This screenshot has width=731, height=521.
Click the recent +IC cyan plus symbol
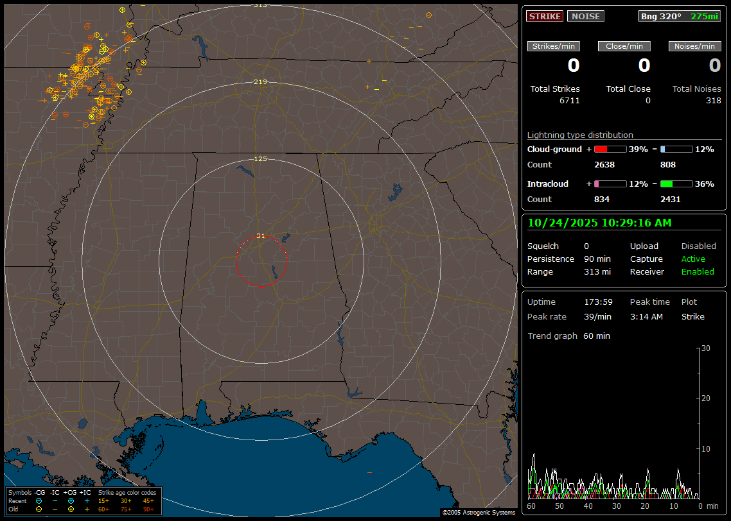pyautogui.click(x=87, y=500)
